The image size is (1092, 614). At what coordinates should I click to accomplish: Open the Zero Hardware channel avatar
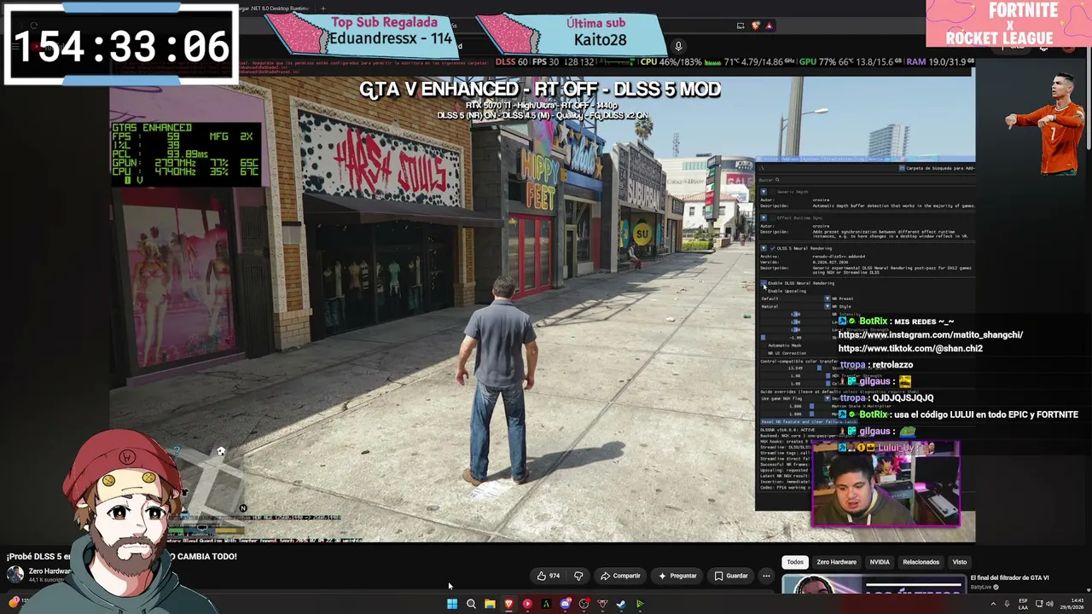click(x=15, y=575)
